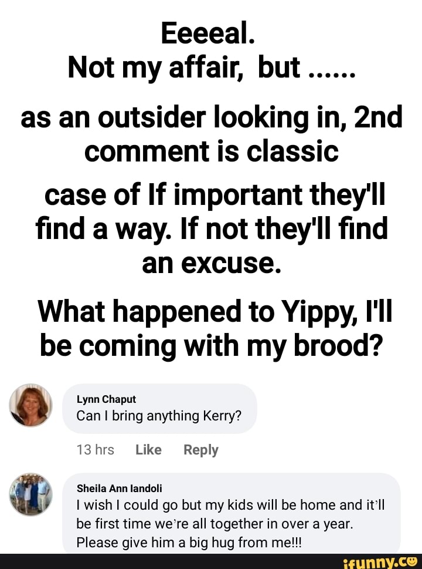Click the '13 hrs' comment timestamp
Image resolution: width=422 pixels, height=569 pixels.
95,450
